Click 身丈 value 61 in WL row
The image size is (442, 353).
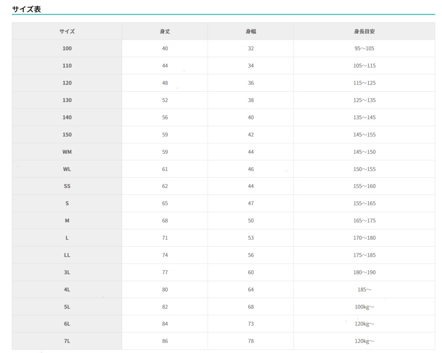point(165,169)
